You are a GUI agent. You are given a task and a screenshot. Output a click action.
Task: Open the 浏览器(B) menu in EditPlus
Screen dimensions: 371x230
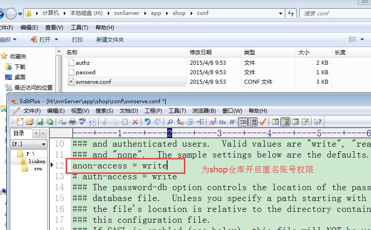point(204,110)
